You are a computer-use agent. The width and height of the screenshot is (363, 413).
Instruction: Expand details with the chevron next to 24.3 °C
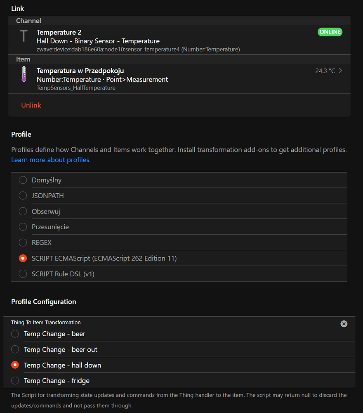pyautogui.click(x=339, y=71)
